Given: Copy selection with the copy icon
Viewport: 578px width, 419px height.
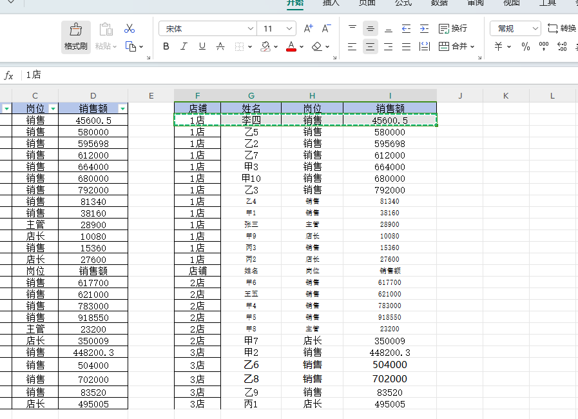Looking at the screenshot, I should pyautogui.click(x=131, y=46).
